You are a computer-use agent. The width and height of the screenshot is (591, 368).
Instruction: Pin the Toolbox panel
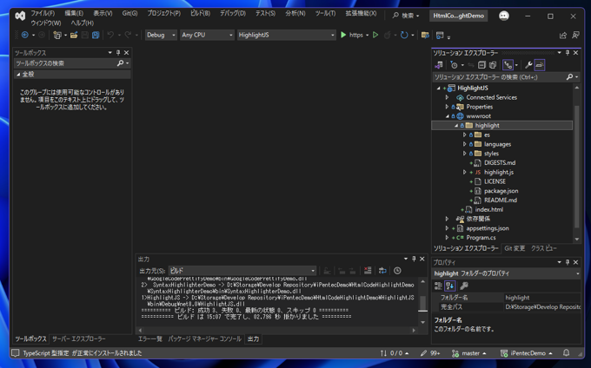tap(118, 53)
